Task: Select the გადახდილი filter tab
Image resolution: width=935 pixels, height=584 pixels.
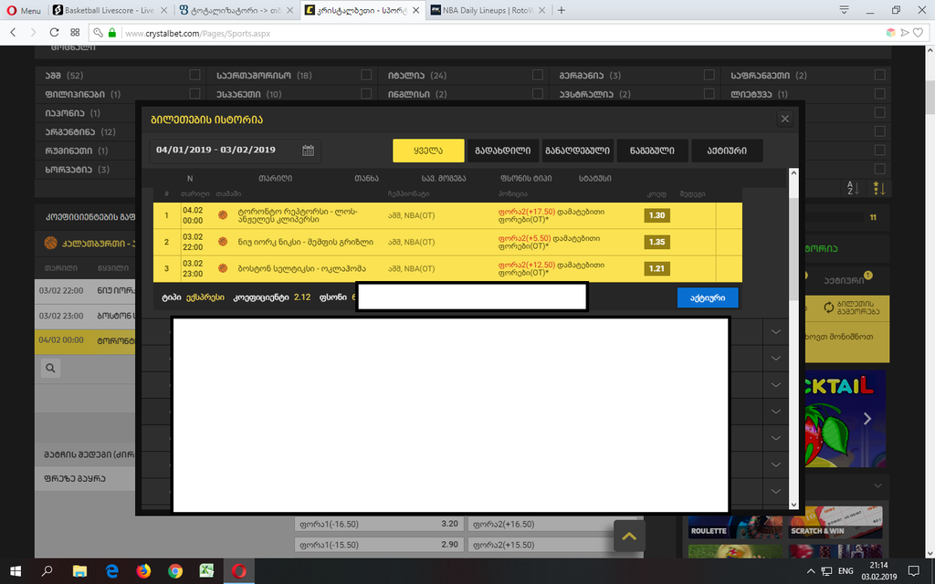Action: tap(503, 151)
